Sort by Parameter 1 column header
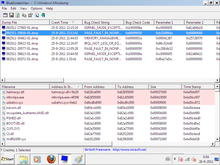The image size is (220, 165). click(169, 23)
